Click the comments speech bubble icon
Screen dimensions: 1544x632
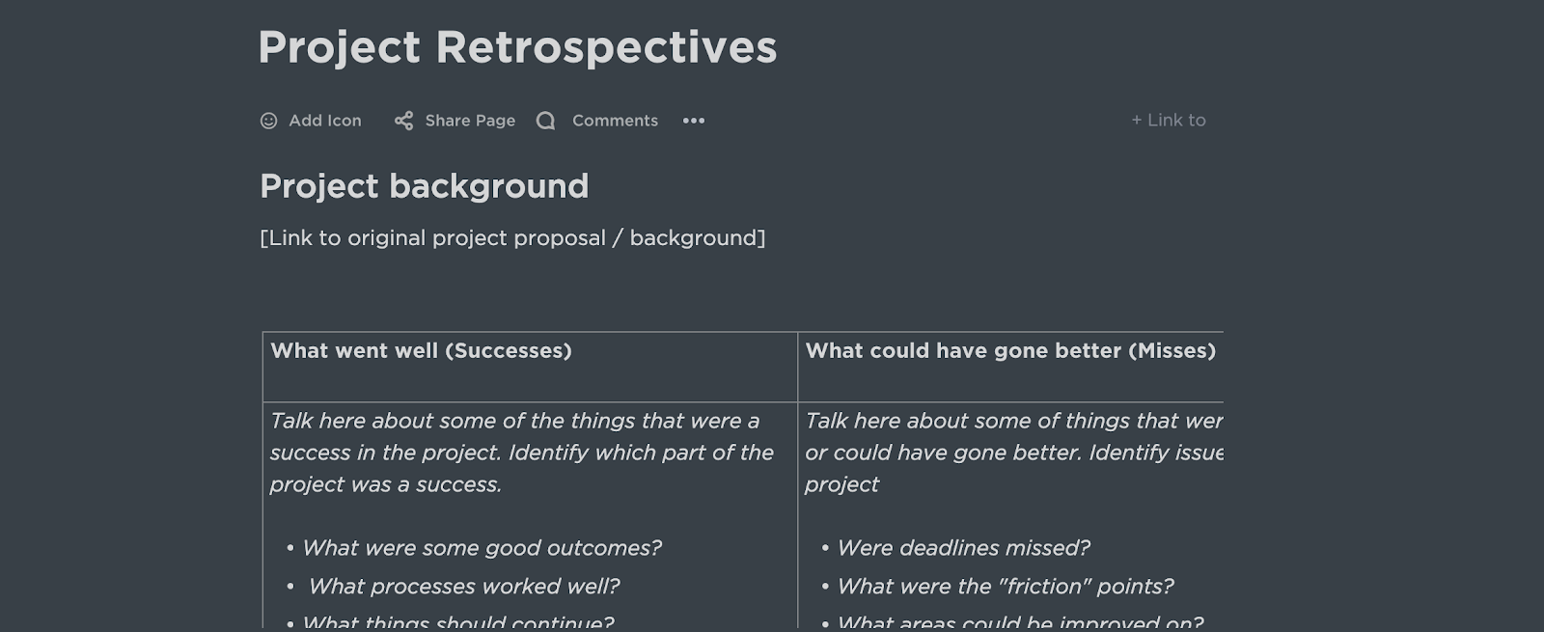pyautogui.click(x=545, y=121)
